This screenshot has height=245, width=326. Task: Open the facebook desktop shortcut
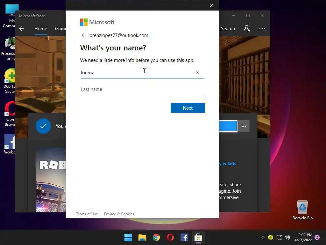[x=10, y=144]
